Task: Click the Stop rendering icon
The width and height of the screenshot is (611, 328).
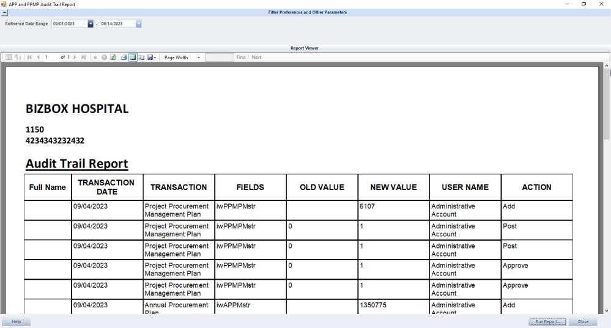Action: pos(104,57)
